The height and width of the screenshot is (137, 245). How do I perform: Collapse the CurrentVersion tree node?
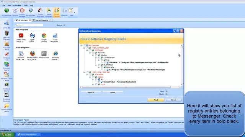(96, 57)
